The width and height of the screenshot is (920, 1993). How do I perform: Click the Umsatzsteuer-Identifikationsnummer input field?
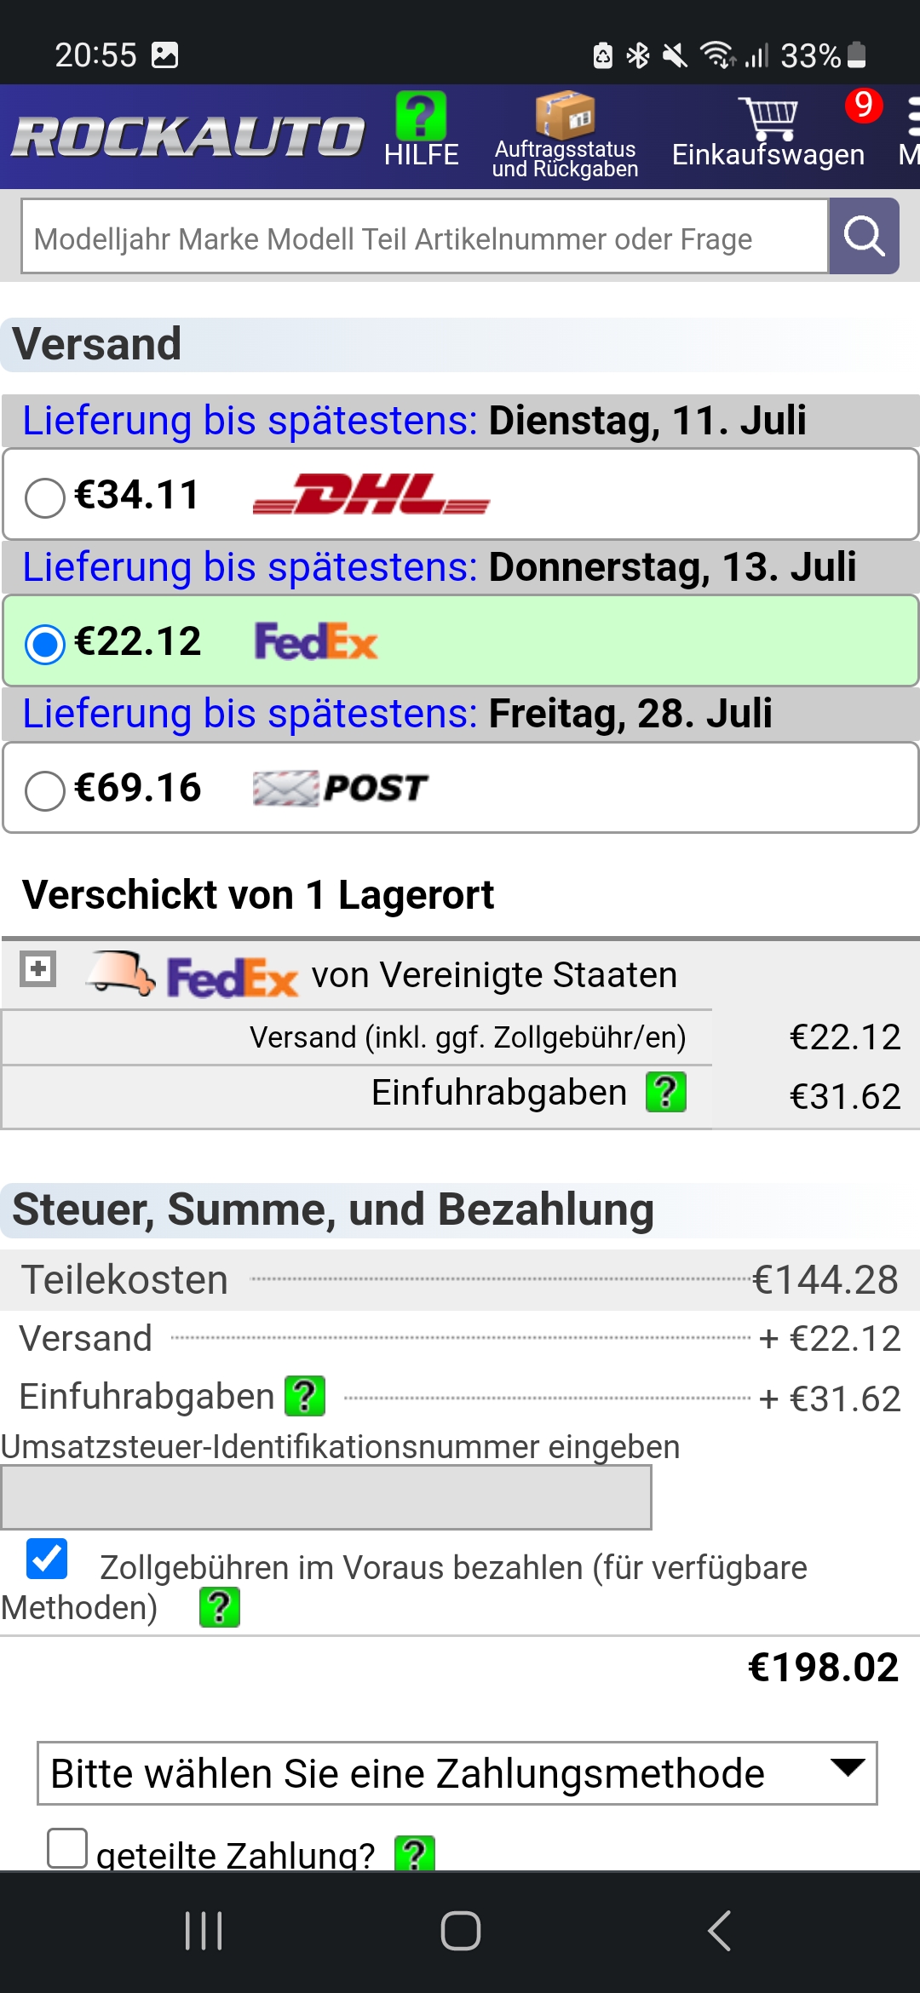point(326,1496)
